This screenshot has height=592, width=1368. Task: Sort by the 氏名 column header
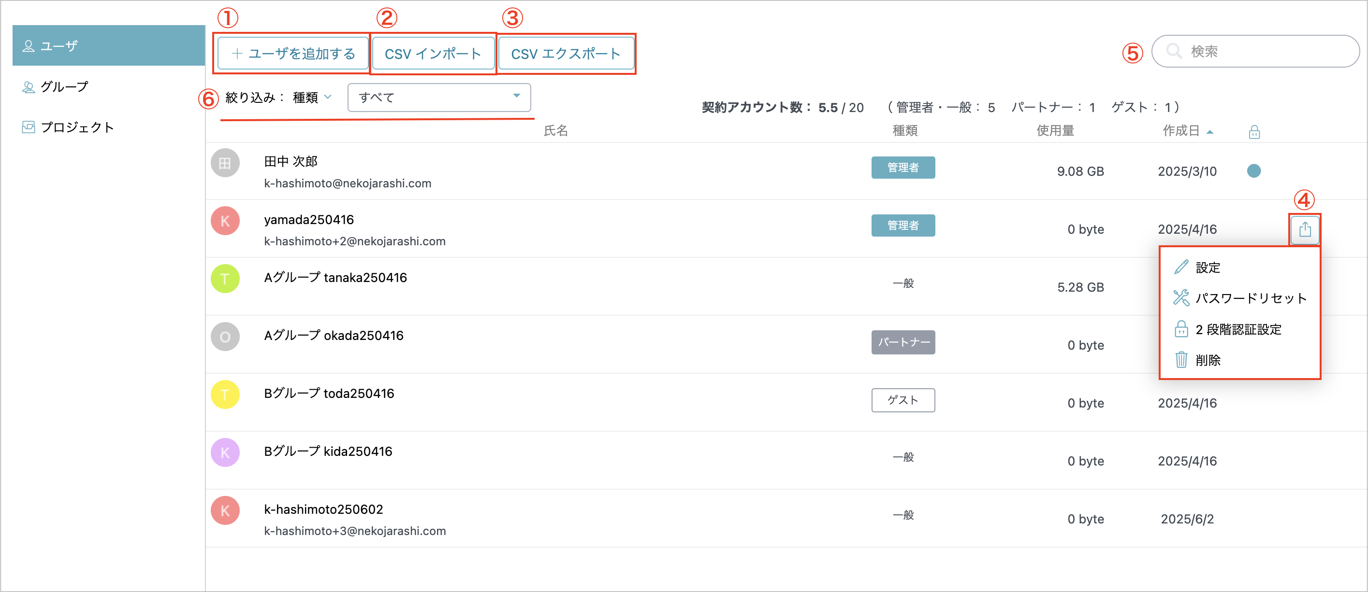(x=555, y=131)
